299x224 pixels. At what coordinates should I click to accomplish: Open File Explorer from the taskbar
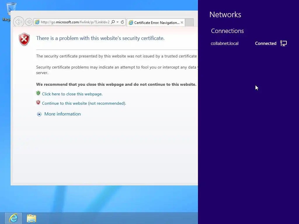click(x=32, y=218)
